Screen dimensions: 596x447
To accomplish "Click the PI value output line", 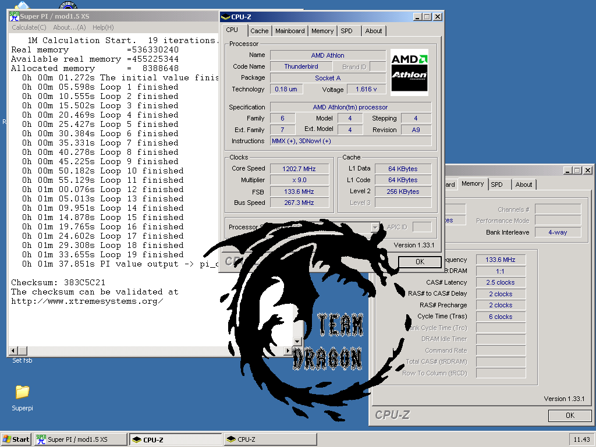I will pos(120,264).
